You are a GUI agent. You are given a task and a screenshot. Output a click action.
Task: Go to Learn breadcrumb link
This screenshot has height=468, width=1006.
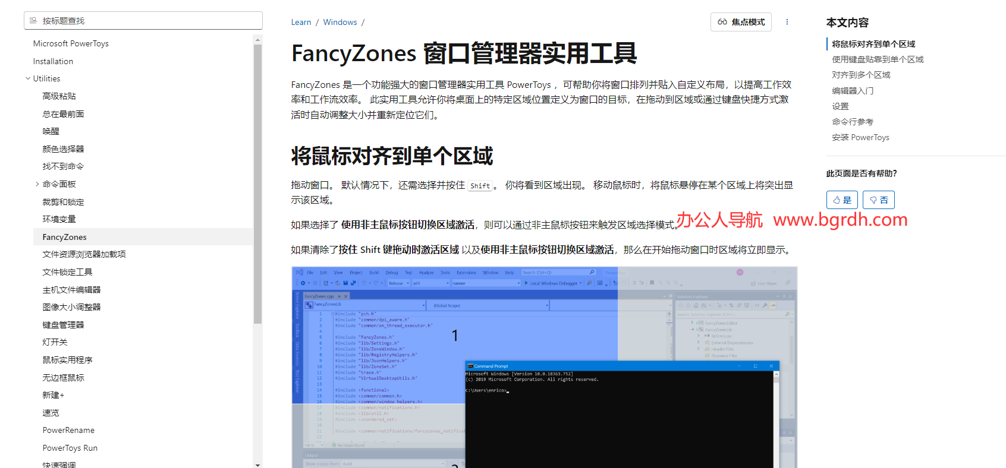coord(301,23)
